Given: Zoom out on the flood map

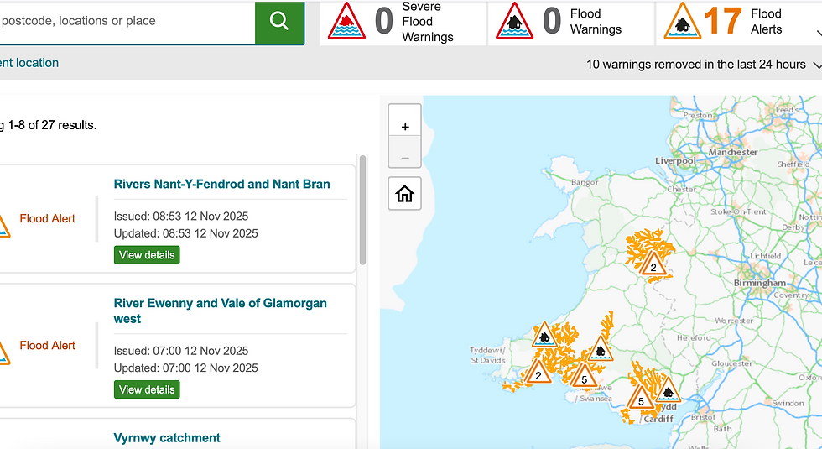Looking at the screenshot, I should pyautogui.click(x=405, y=158).
